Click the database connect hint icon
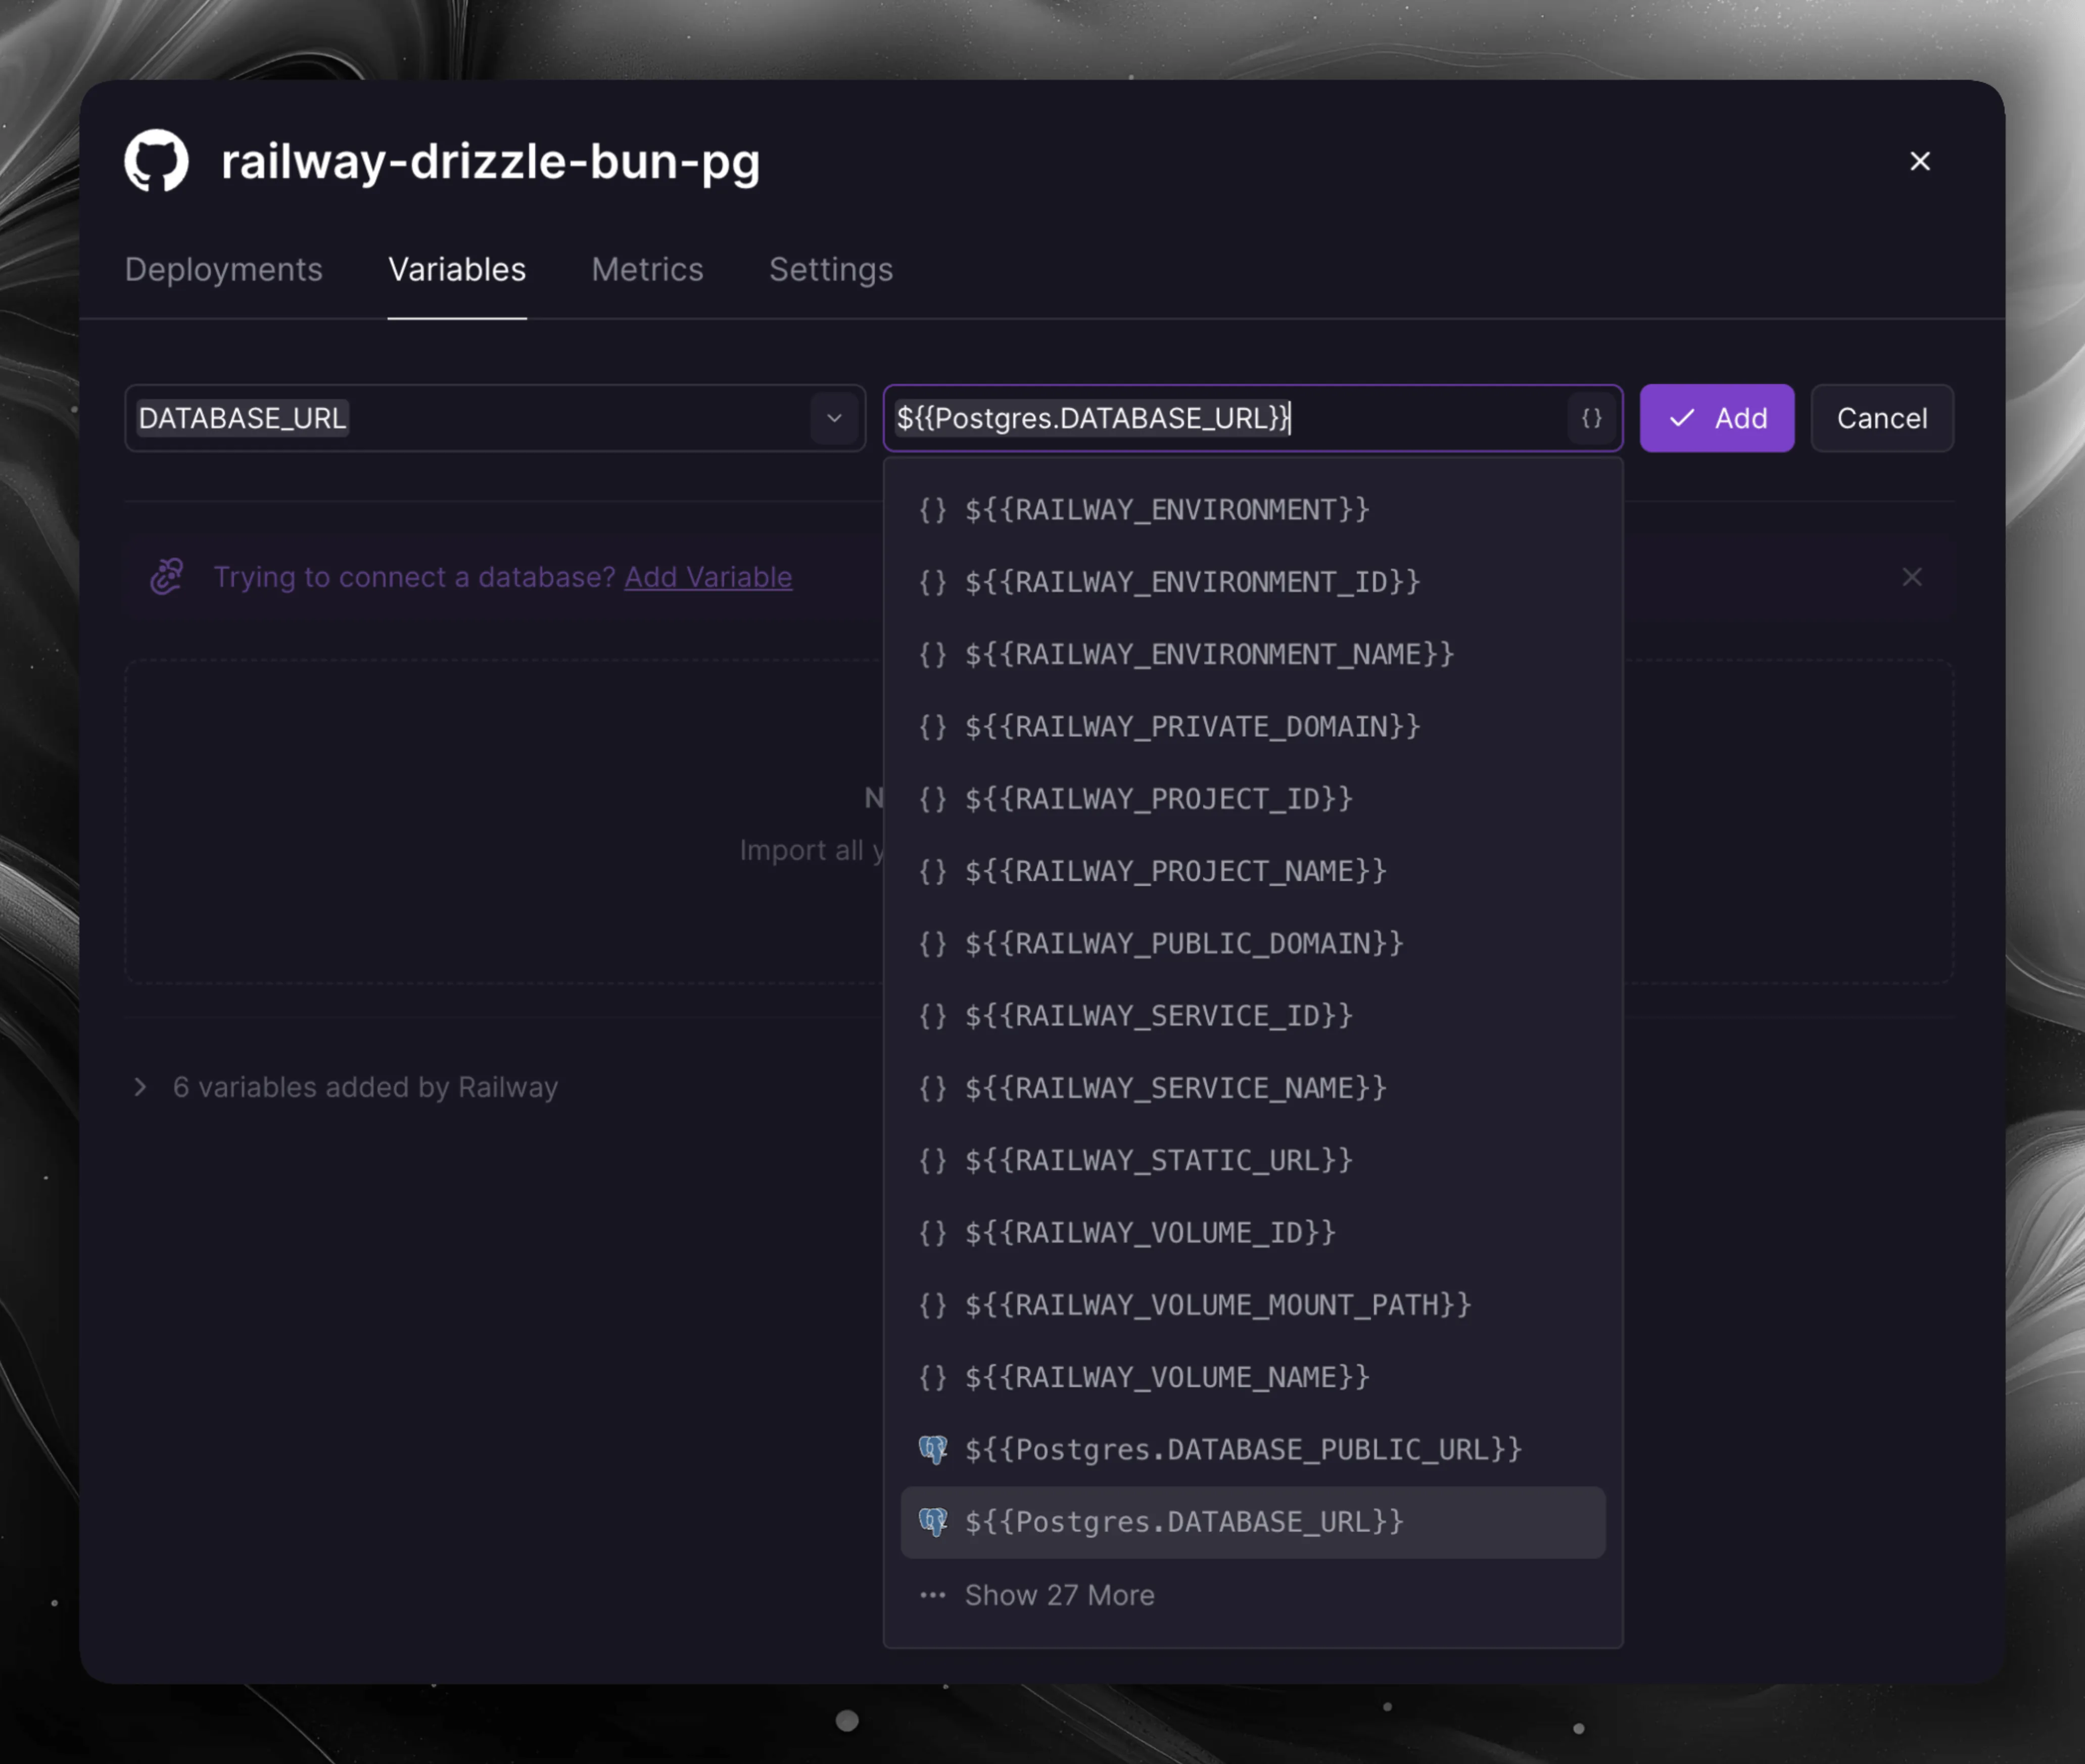This screenshot has height=1764, width=2085. [x=167, y=577]
